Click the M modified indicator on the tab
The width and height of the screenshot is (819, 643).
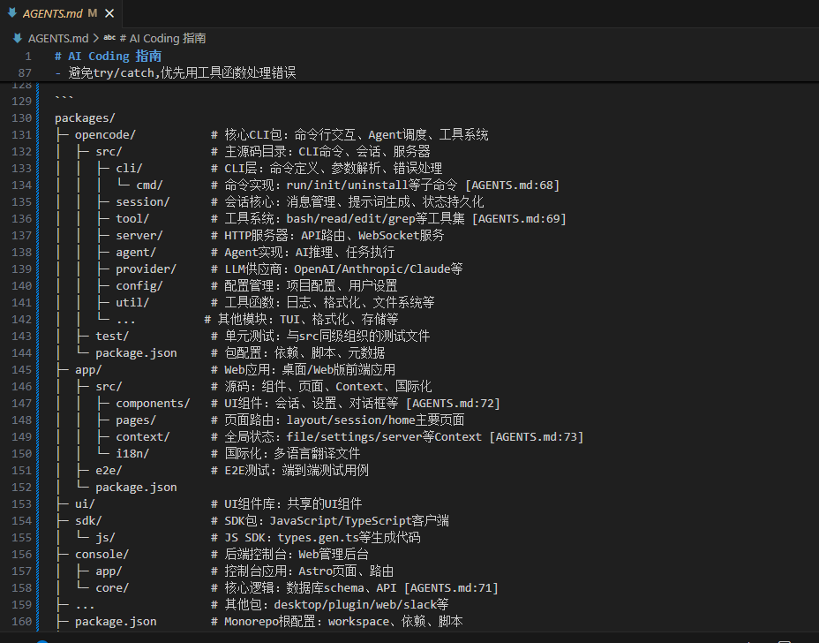point(93,13)
